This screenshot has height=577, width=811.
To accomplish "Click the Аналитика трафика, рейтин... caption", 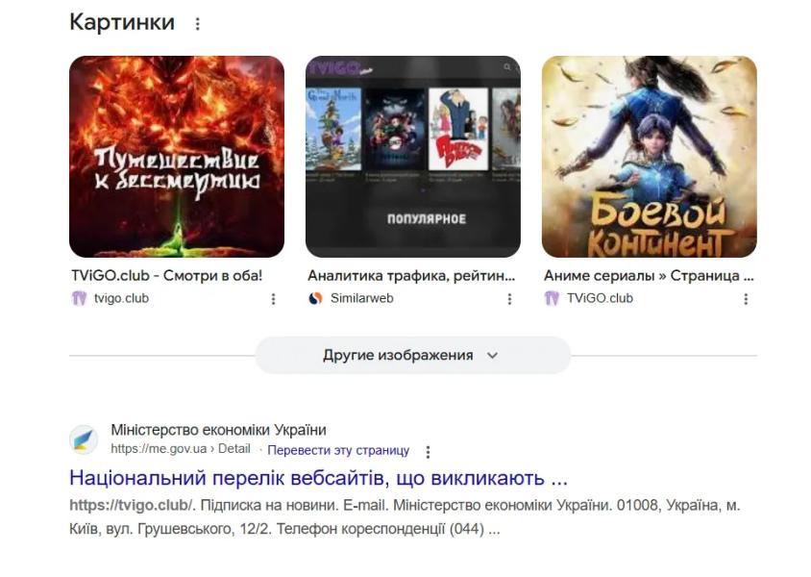I will point(411,275).
